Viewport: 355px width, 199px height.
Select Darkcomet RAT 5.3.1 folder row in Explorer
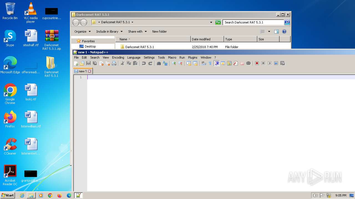pyautogui.click(x=203, y=47)
